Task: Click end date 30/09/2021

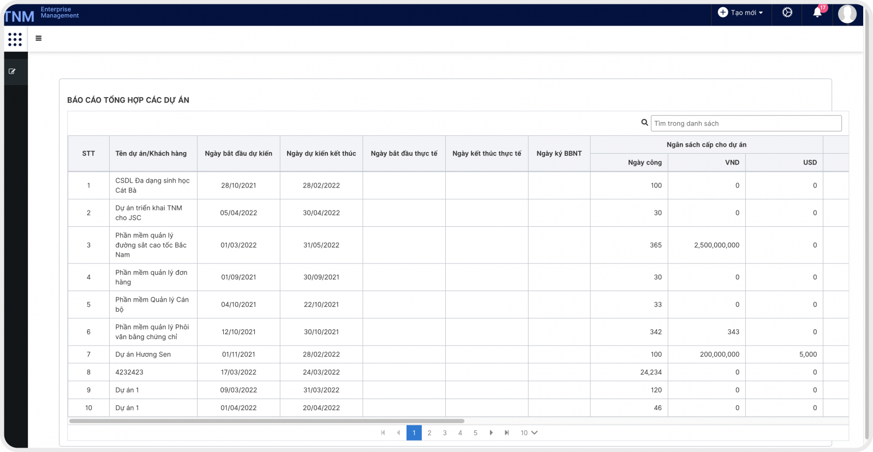Action: tap(321, 277)
